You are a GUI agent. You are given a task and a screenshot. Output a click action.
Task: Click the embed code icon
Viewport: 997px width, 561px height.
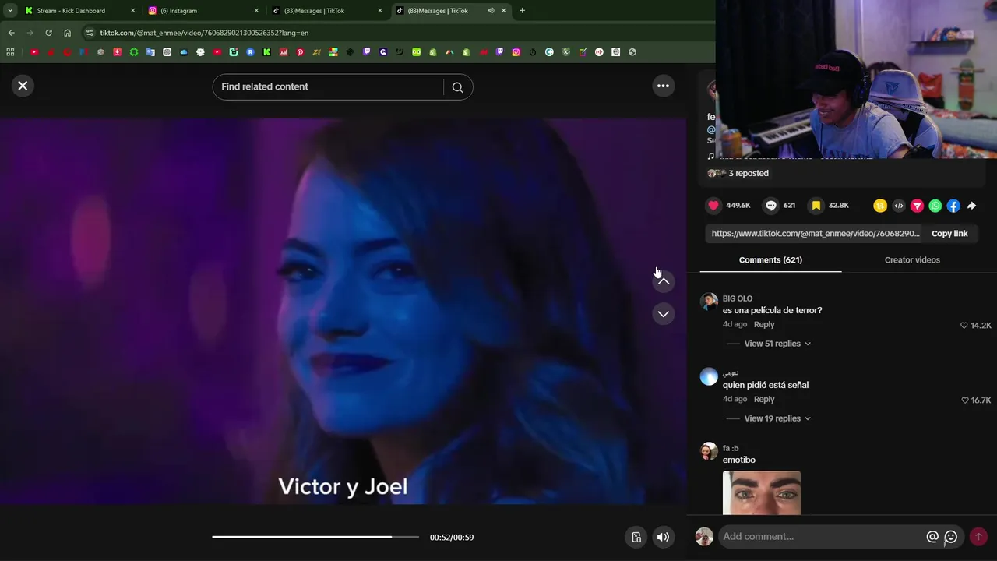899,206
